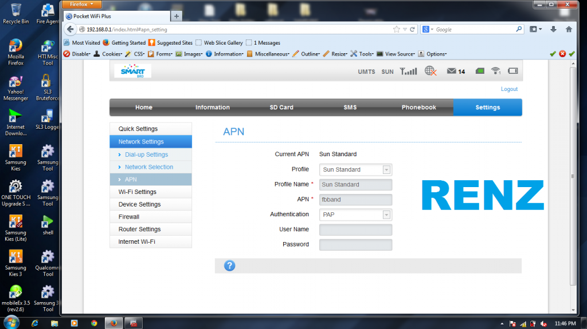The width and height of the screenshot is (587, 329).
Task: Open Recycle Bin on the desktop
Action: [15, 14]
